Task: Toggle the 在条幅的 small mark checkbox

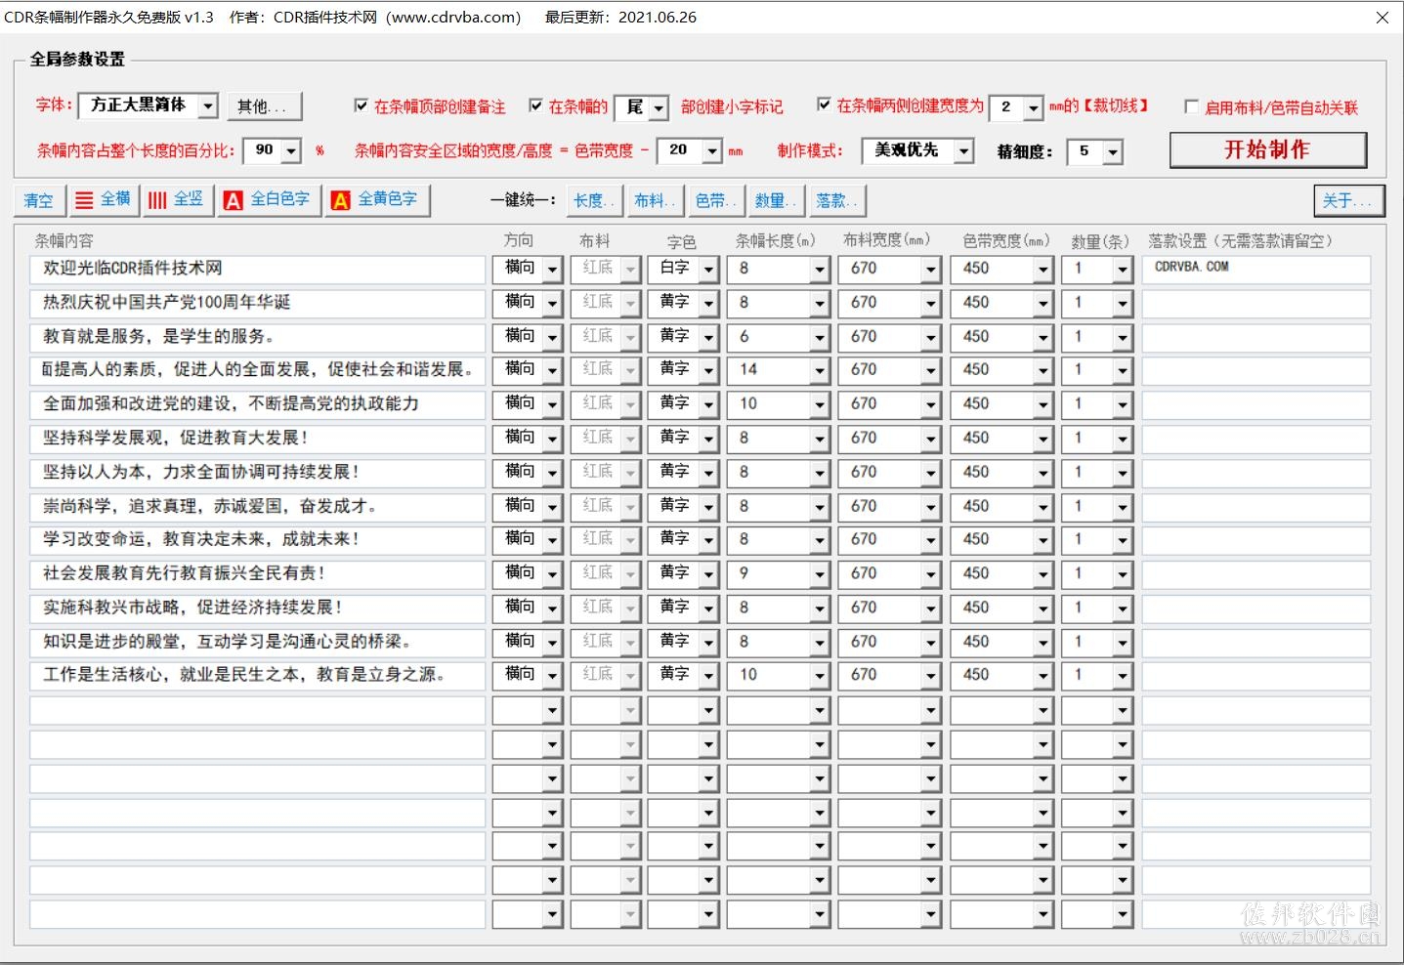Action: point(535,105)
